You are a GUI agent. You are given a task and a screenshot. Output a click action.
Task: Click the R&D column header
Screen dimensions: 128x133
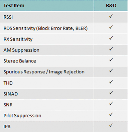[111, 5]
